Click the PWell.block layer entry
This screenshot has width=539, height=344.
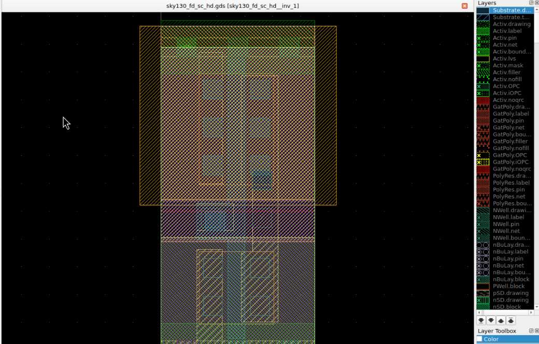[x=508, y=286]
